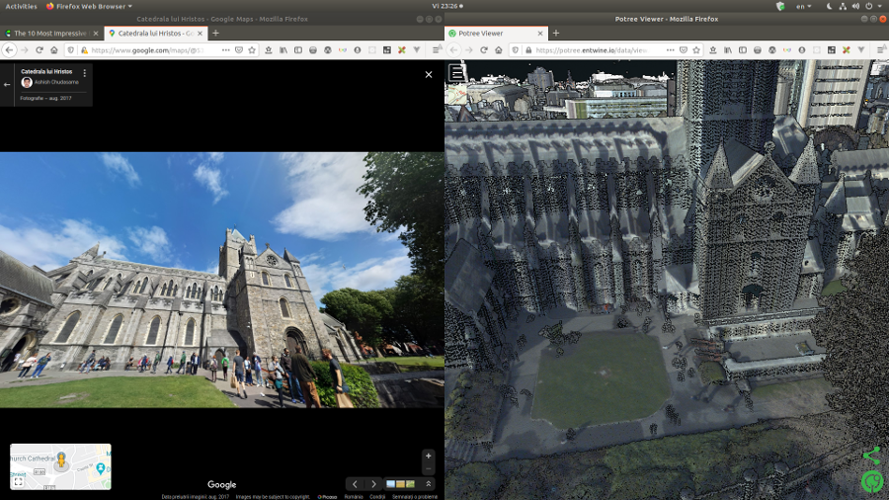This screenshot has width=889, height=500.
Task: Click the Potree share icon
Action: (x=871, y=456)
